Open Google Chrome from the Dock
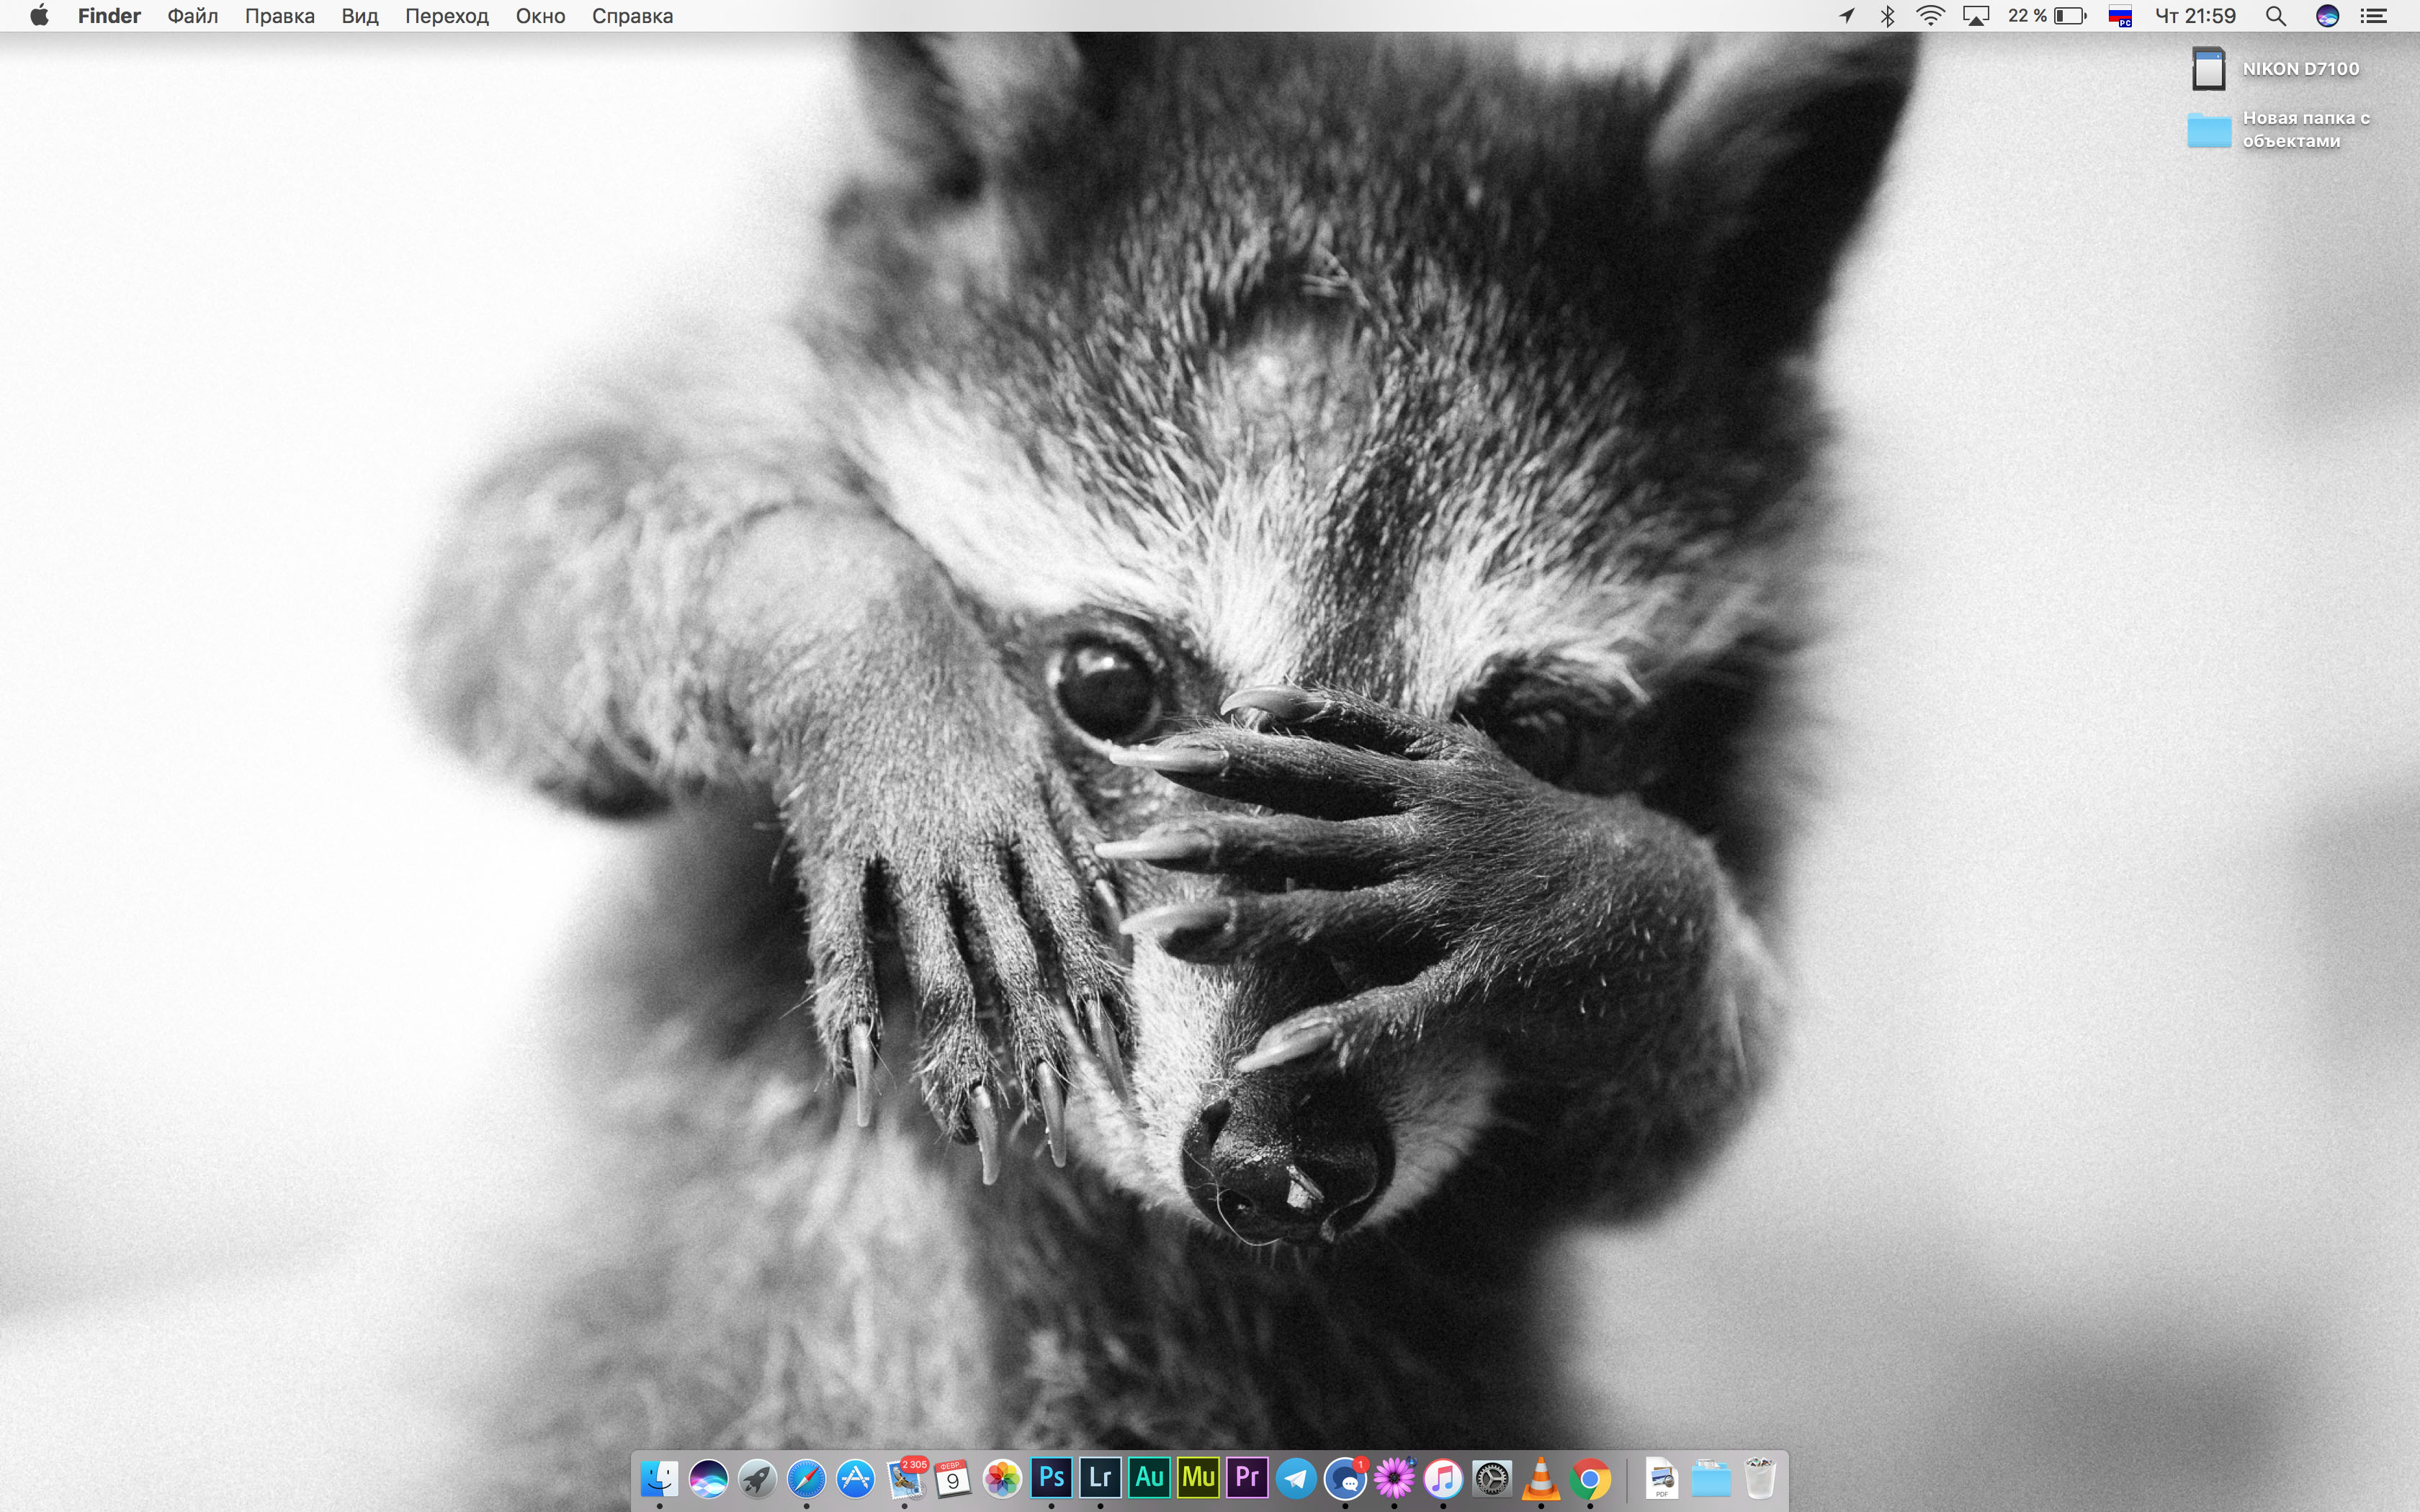2420x1512 pixels. tap(1590, 1478)
